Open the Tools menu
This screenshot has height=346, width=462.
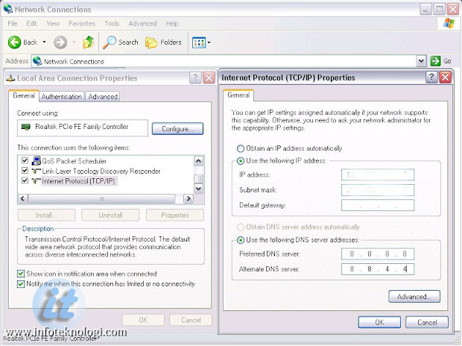(112, 23)
